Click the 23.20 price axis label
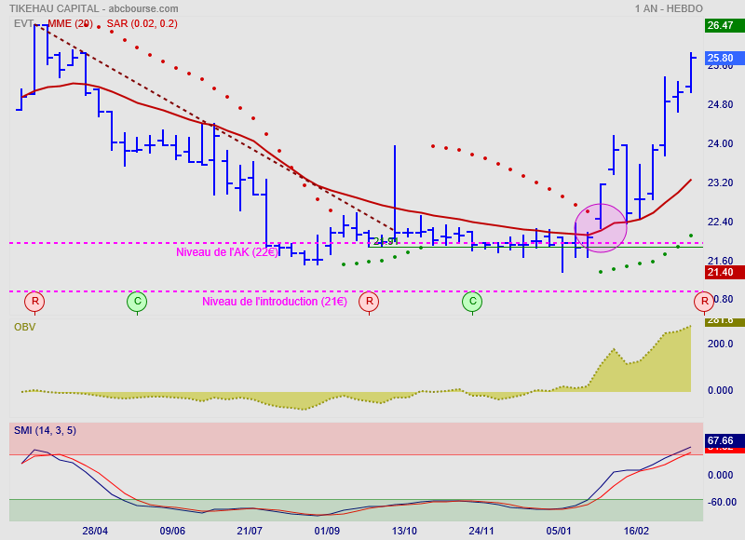 pos(720,182)
